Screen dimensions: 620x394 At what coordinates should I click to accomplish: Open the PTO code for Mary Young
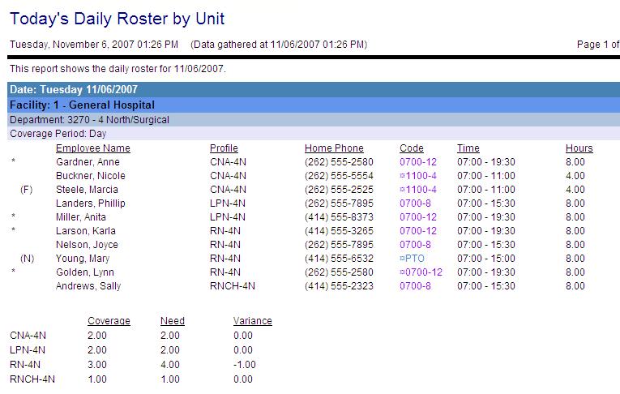(x=414, y=259)
